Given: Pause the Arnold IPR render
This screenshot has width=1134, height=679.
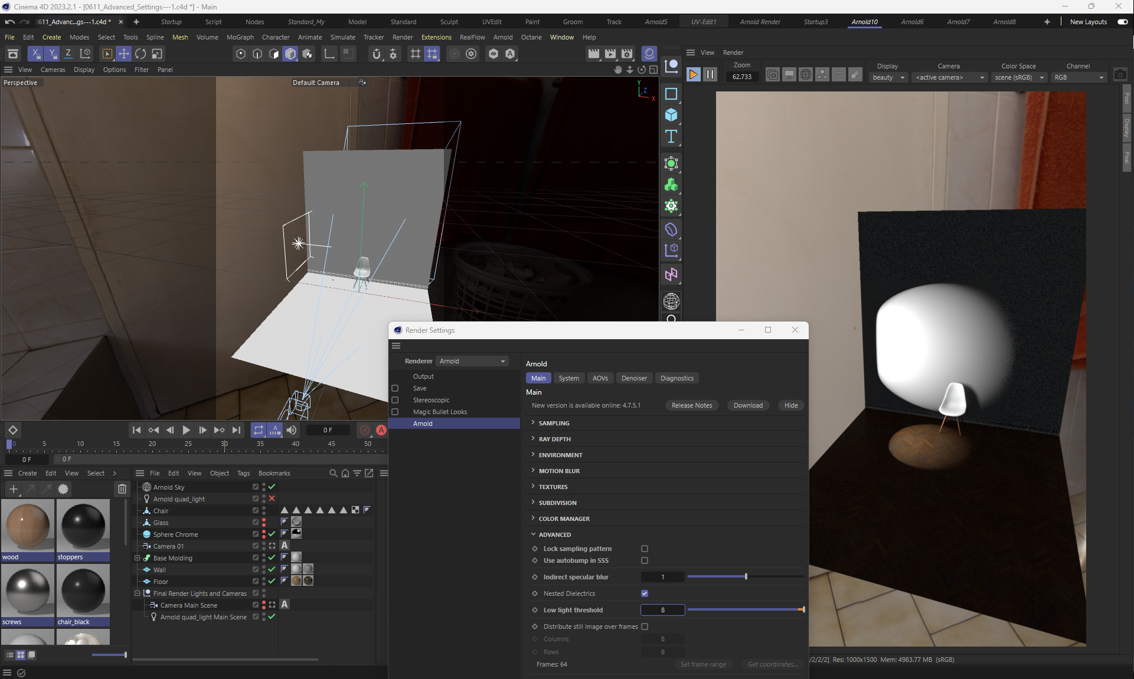Looking at the screenshot, I should coord(710,74).
